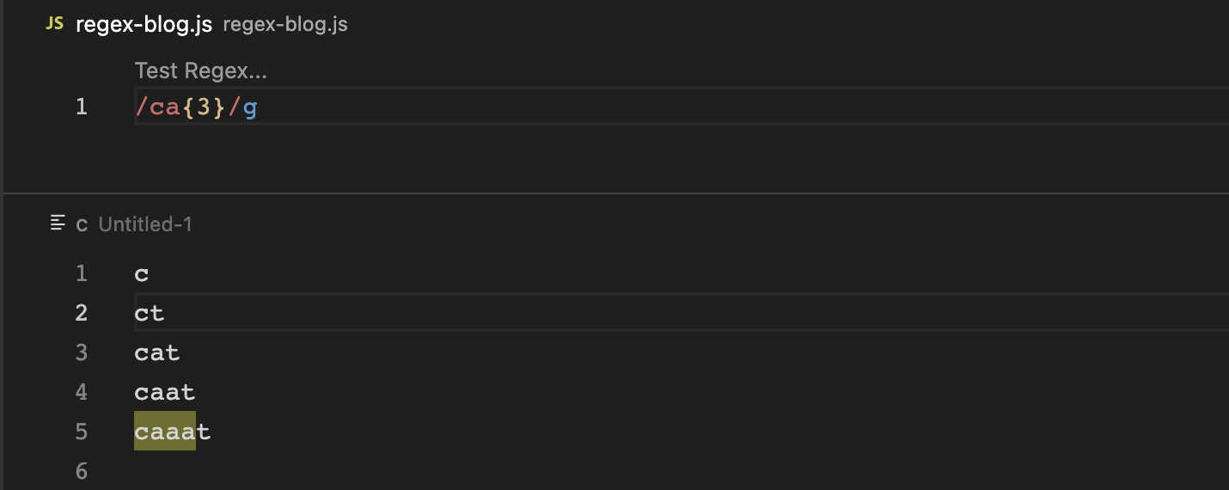
Task: Select the Untitled-1 editor title label
Action: click(x=145, y=224)
